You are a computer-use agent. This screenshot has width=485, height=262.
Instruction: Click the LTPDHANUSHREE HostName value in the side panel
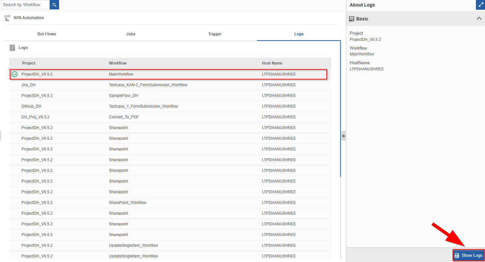(367, 69)
